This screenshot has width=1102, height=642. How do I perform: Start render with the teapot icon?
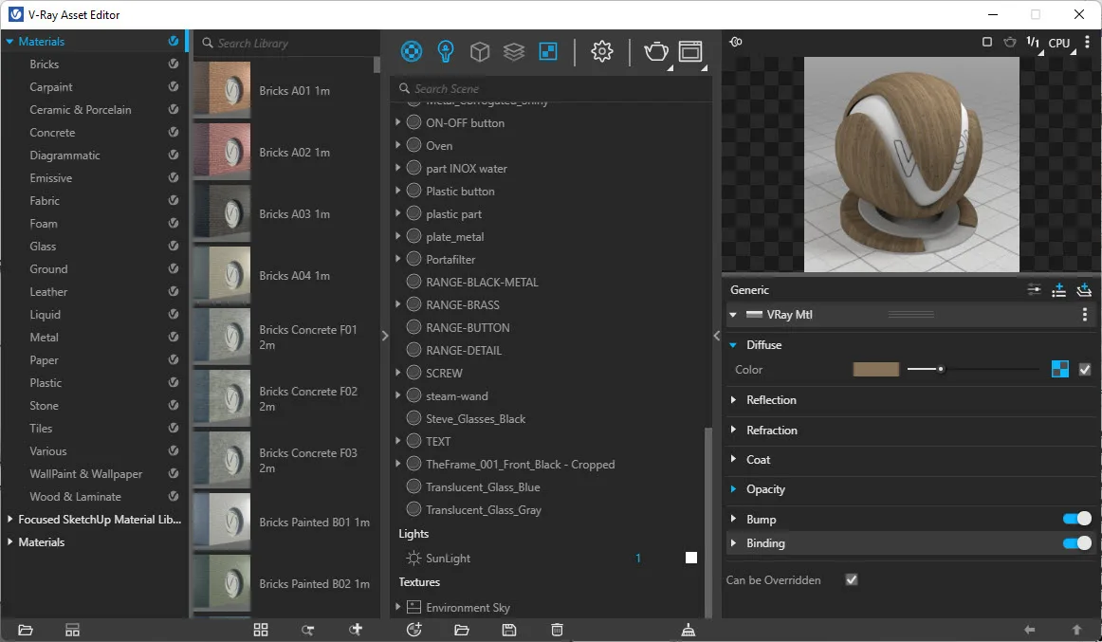[x=656, y=51]
